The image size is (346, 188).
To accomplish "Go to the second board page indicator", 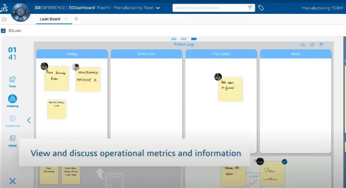I will click(184, 39).
